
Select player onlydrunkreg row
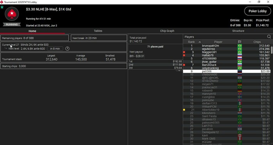coord(227,68)
